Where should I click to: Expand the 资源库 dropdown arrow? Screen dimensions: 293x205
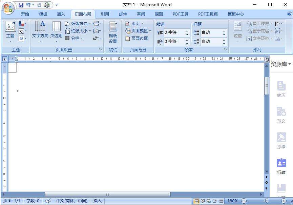(x=290, y=64)
